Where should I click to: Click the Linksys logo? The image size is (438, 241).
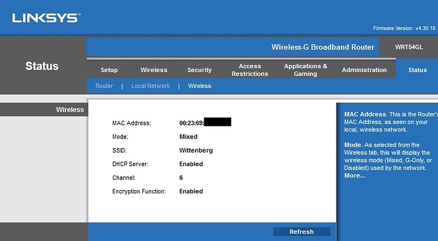pos(46,18)
